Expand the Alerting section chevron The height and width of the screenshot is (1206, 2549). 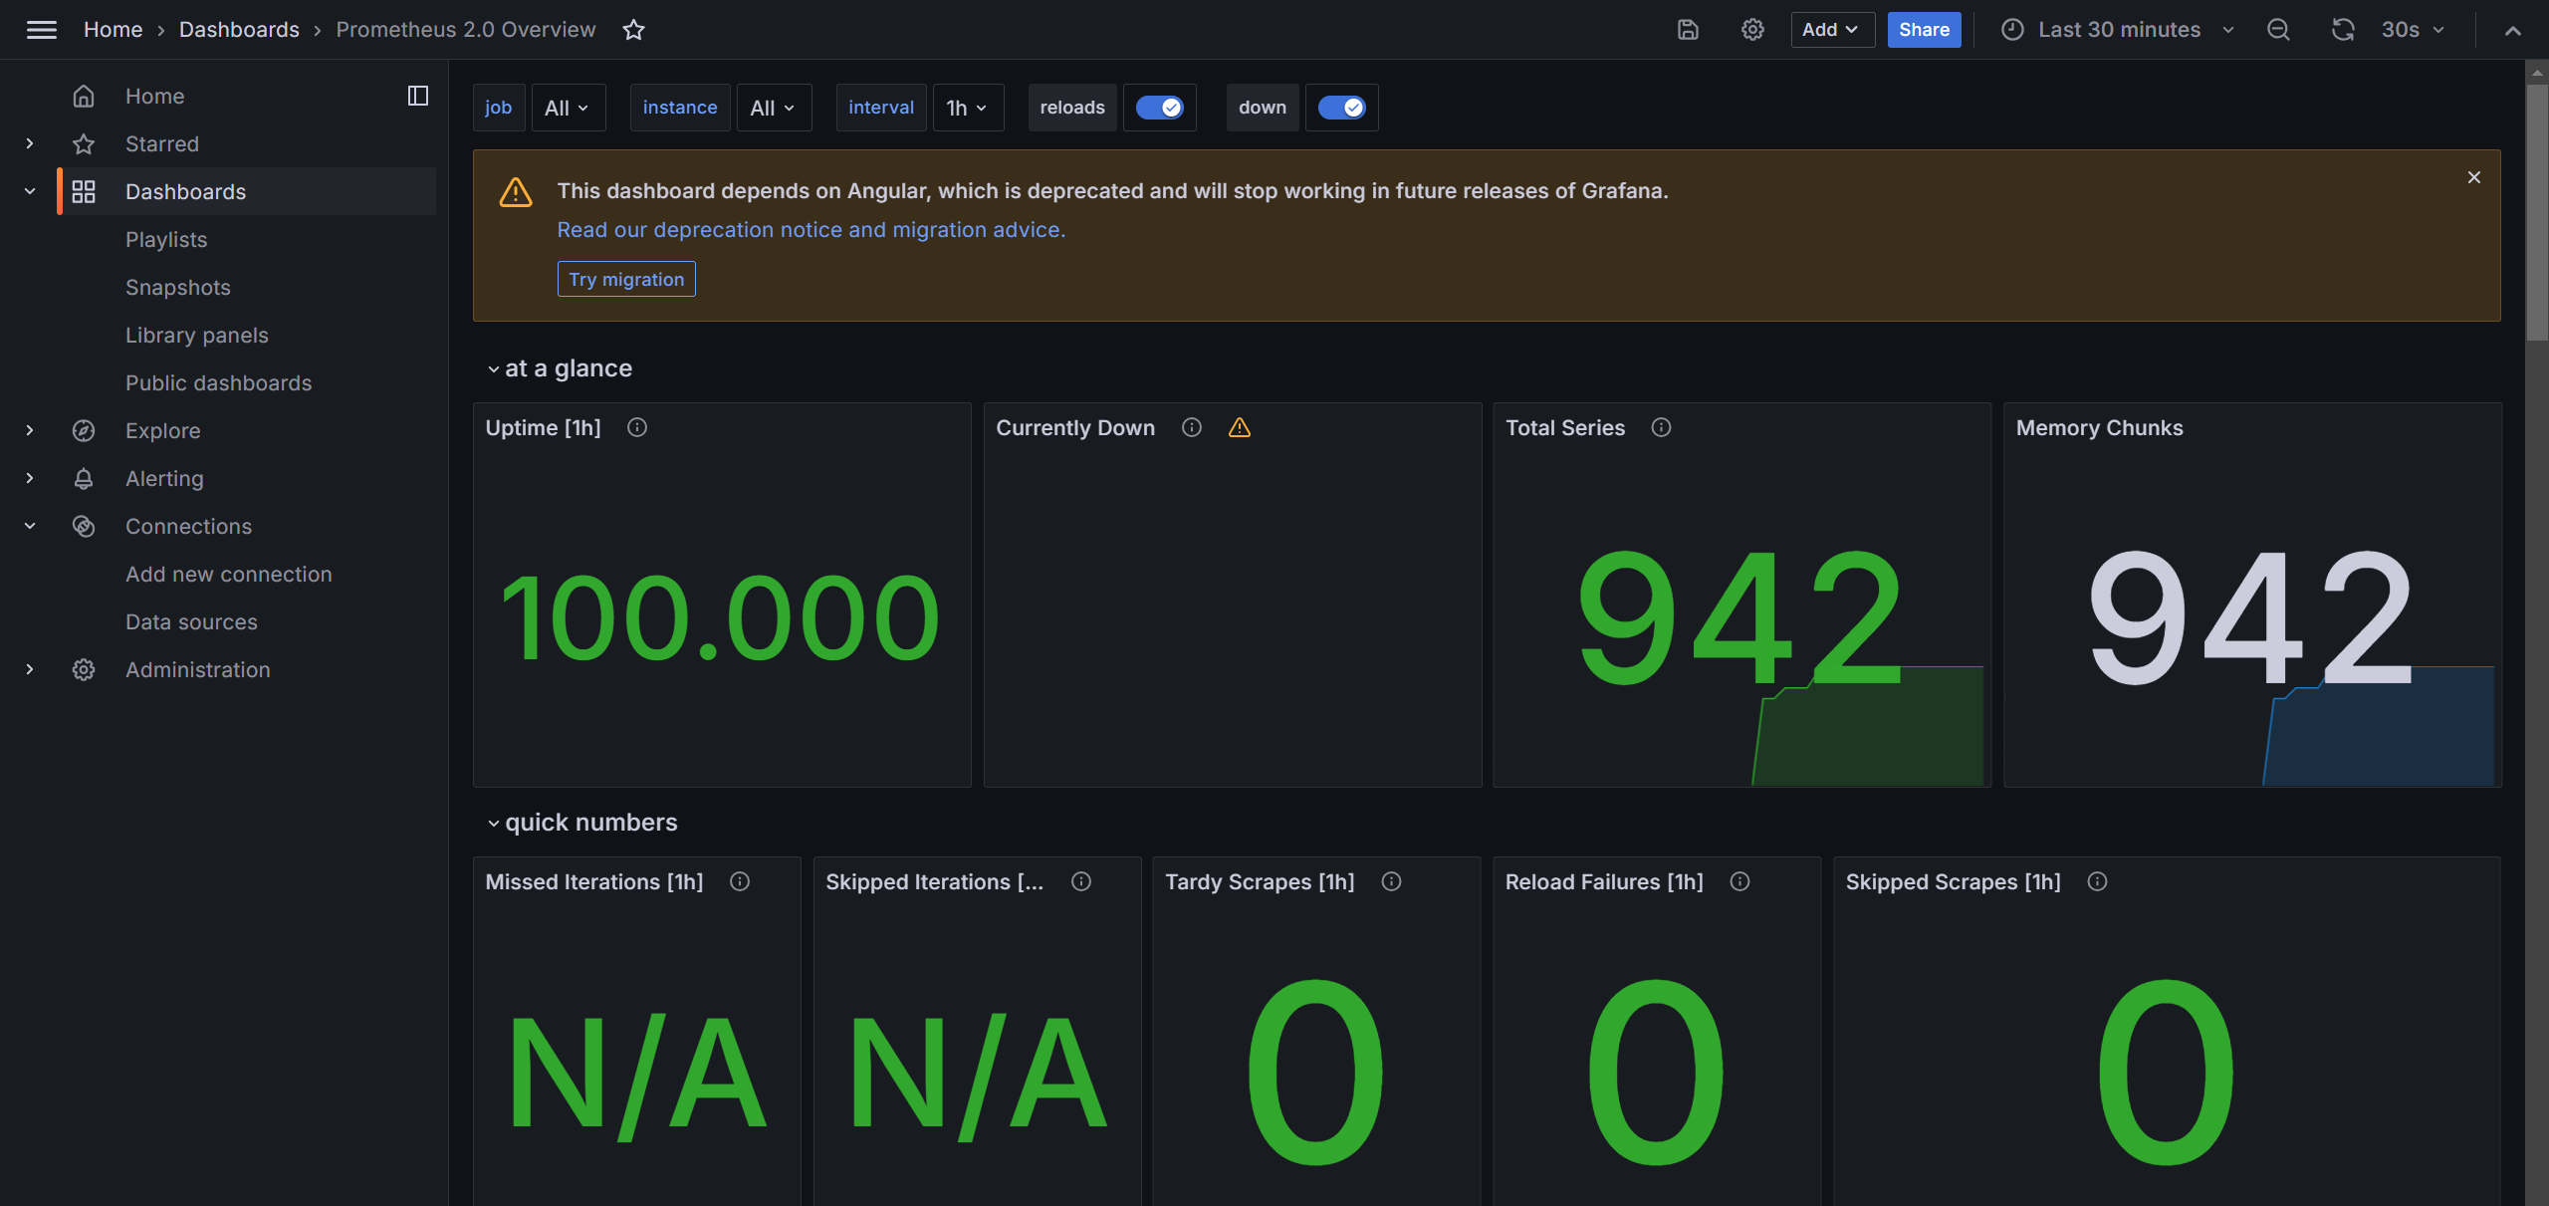(30, 478)
